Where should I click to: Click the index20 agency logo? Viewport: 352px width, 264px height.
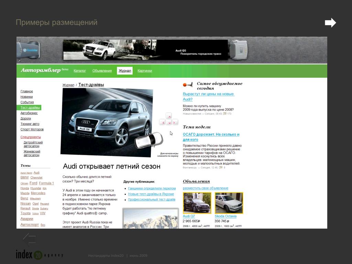(x=40, y=255)
